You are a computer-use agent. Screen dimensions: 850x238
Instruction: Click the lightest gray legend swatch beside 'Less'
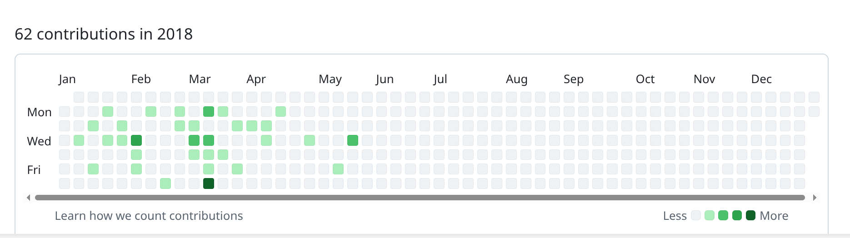click(x=695, y=215)
